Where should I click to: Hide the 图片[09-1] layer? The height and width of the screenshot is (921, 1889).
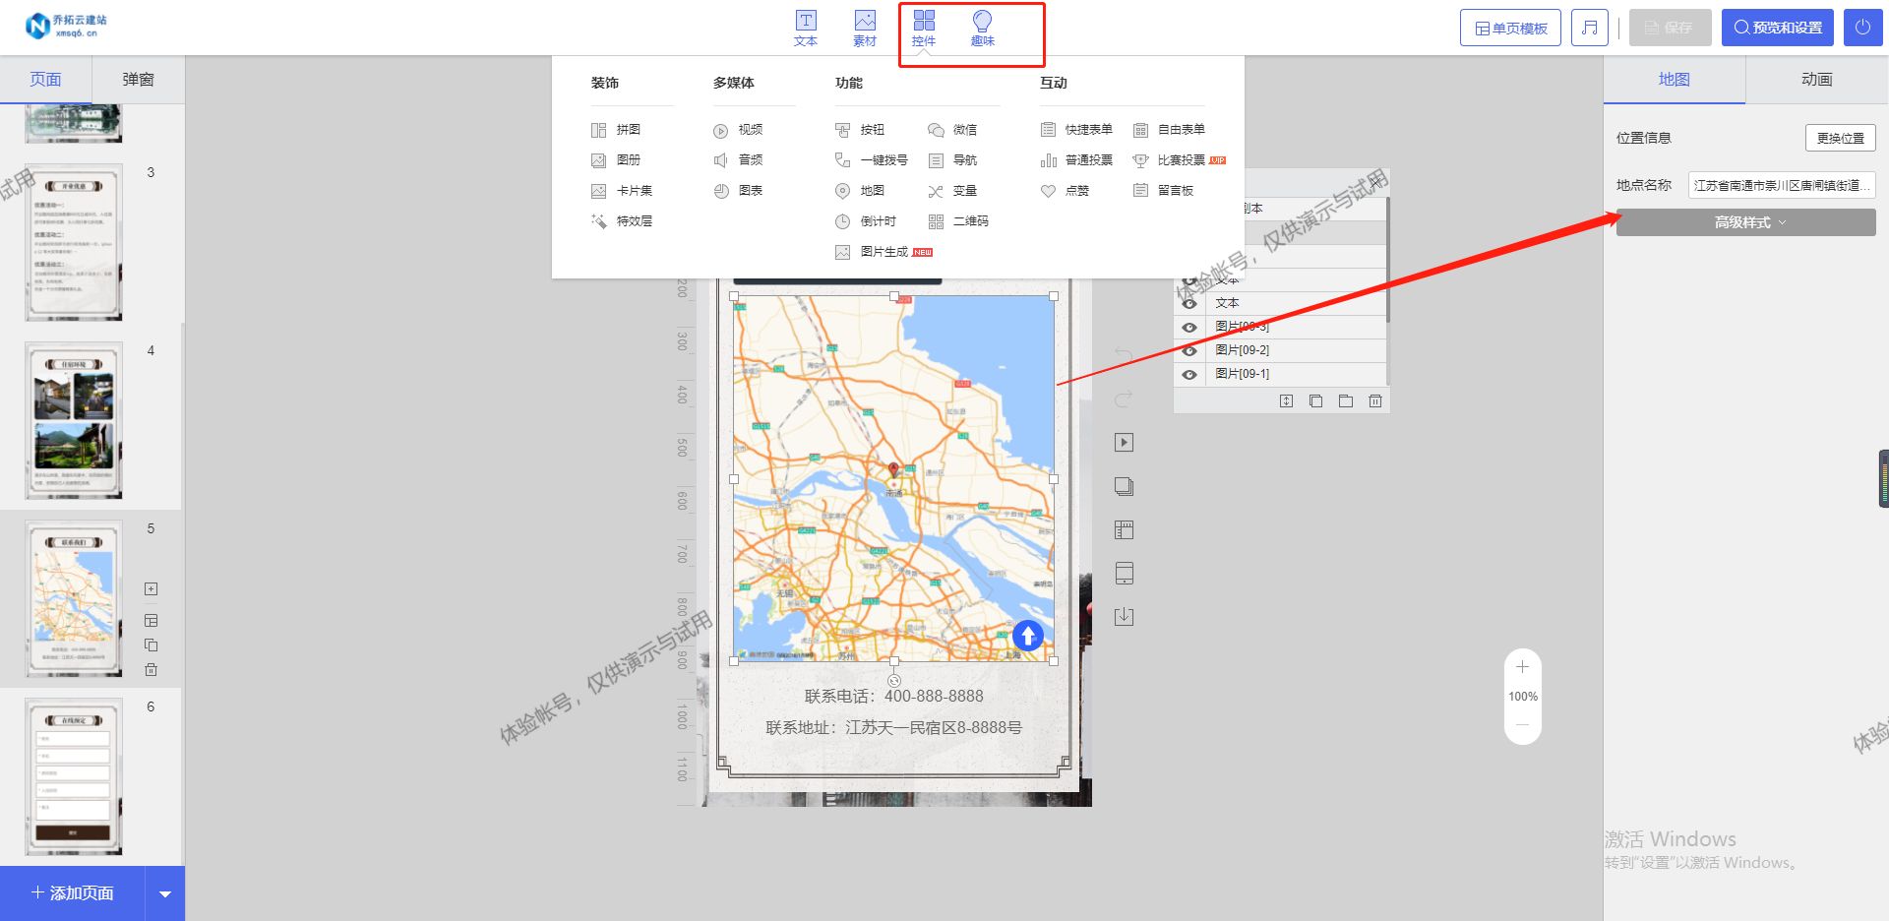(1189, 374)
